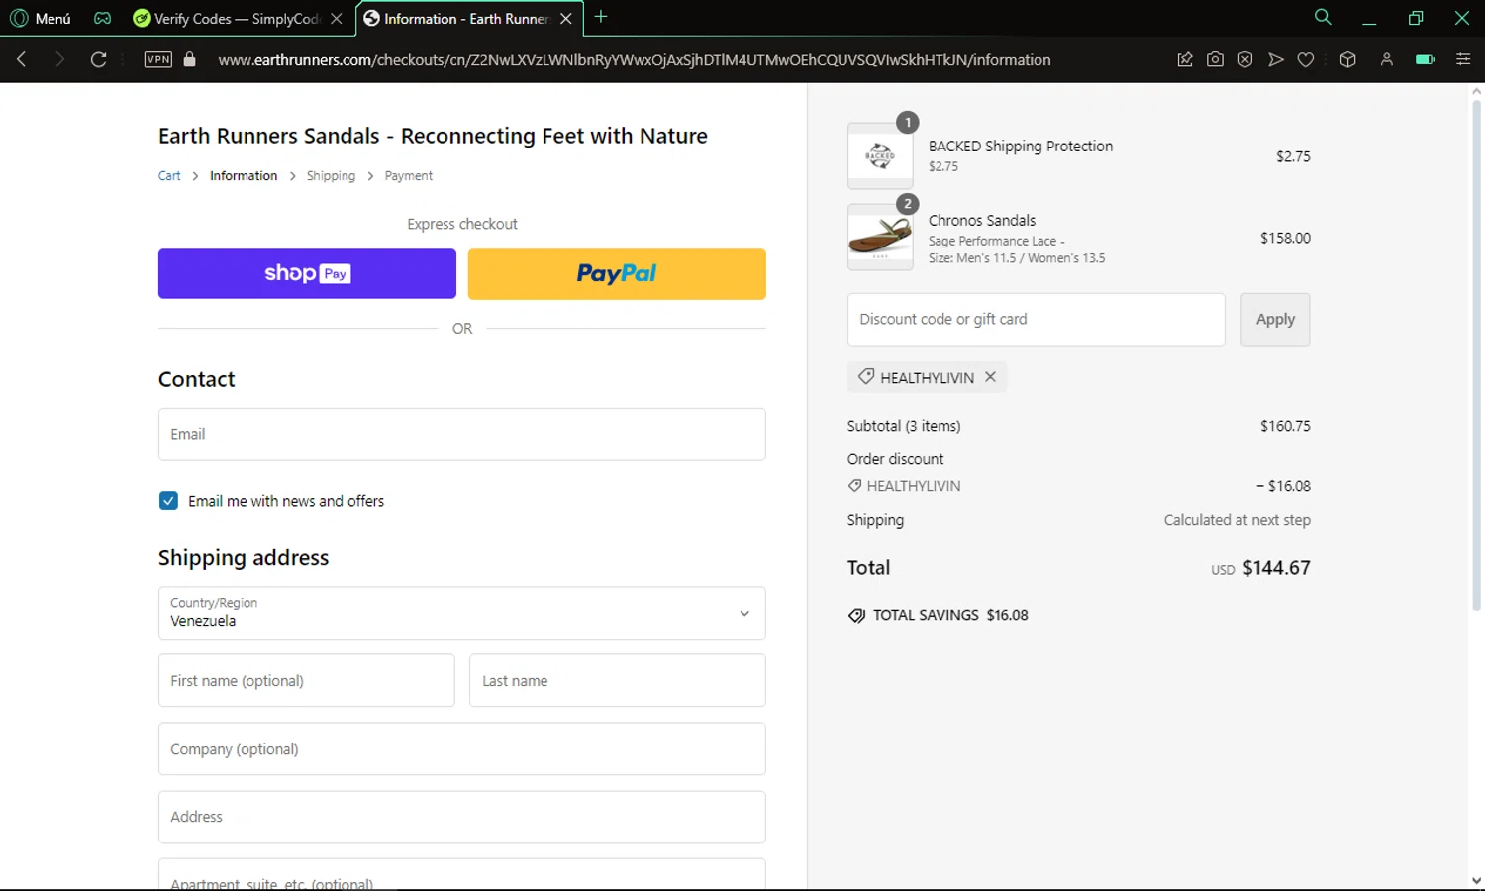Reload the current page
The height and width of the screenshot is (891, 1485).
click(x=98, y=59)
